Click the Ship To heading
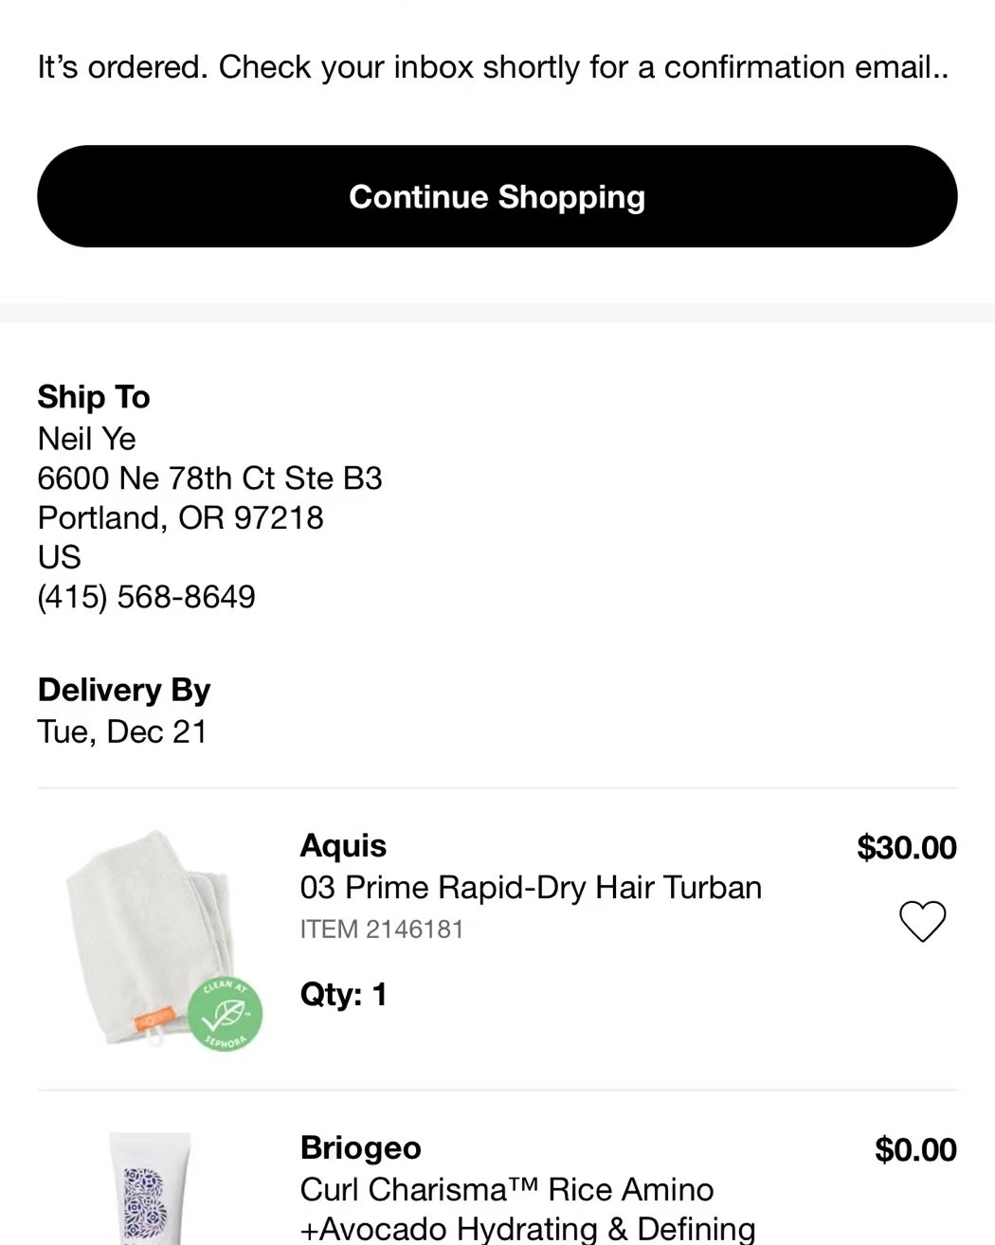The height and width of the screenshot is (1245, 995). [94, 397]
